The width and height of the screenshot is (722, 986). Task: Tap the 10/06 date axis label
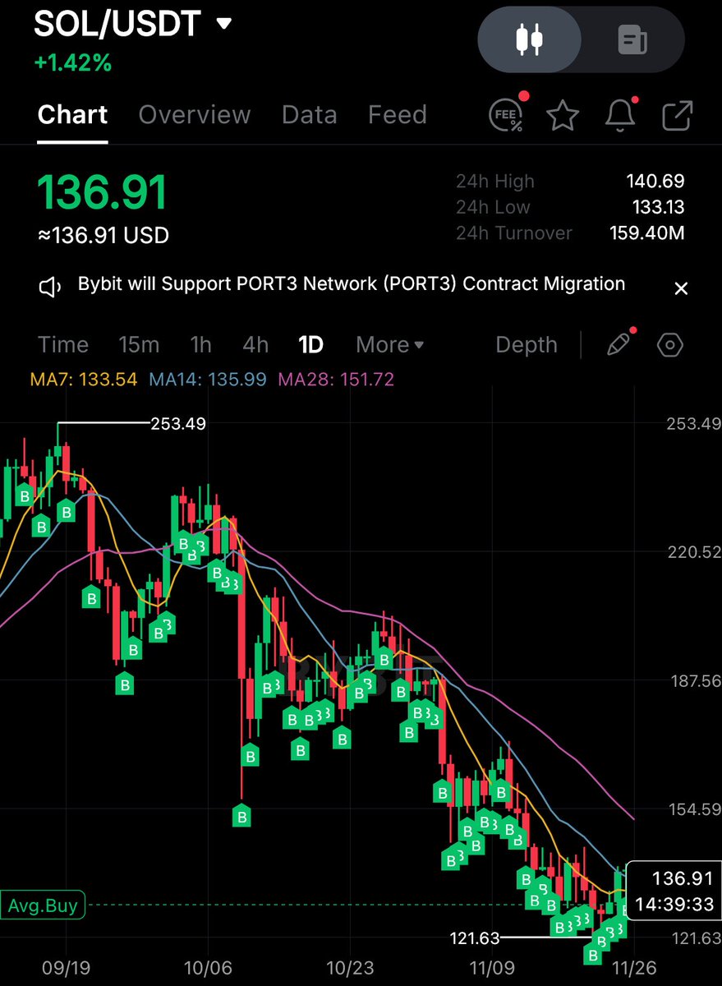(x=207, y=966)
